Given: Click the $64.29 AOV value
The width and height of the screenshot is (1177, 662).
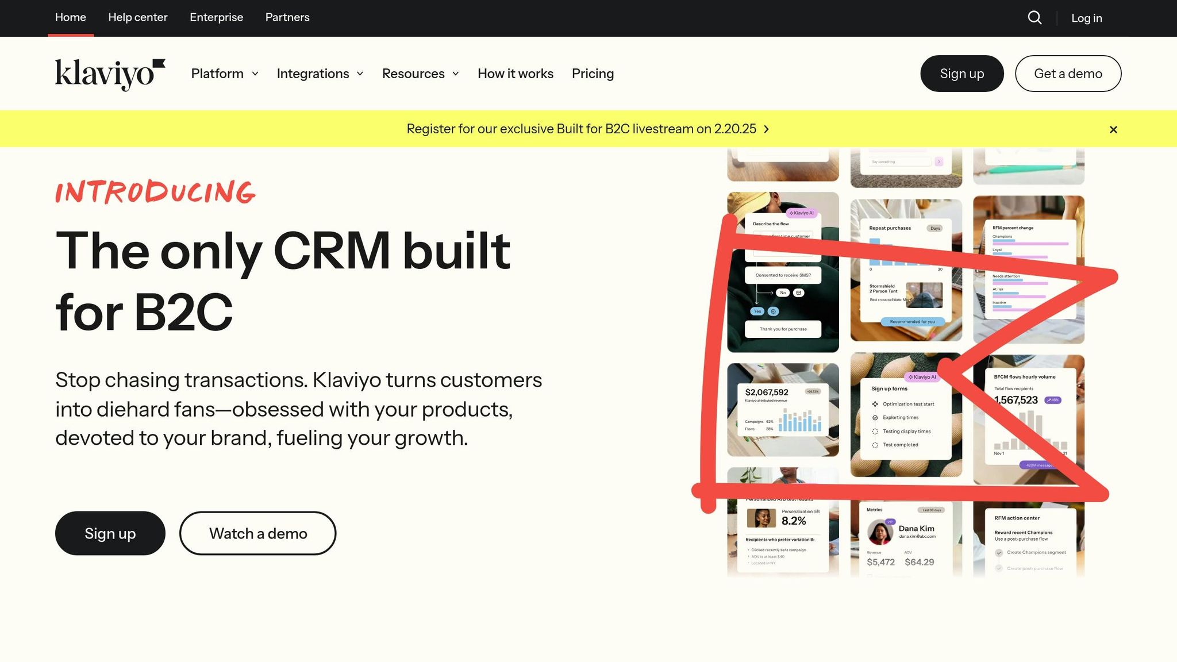Looking at the screenshot, I should pos(919,562).
